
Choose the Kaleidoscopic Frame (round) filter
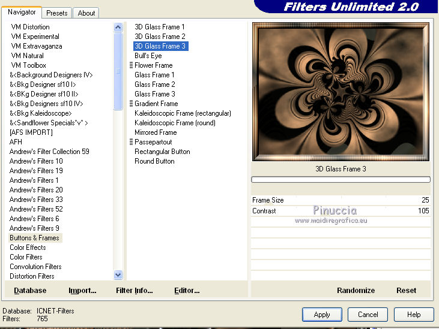click(x=175, y=123)
